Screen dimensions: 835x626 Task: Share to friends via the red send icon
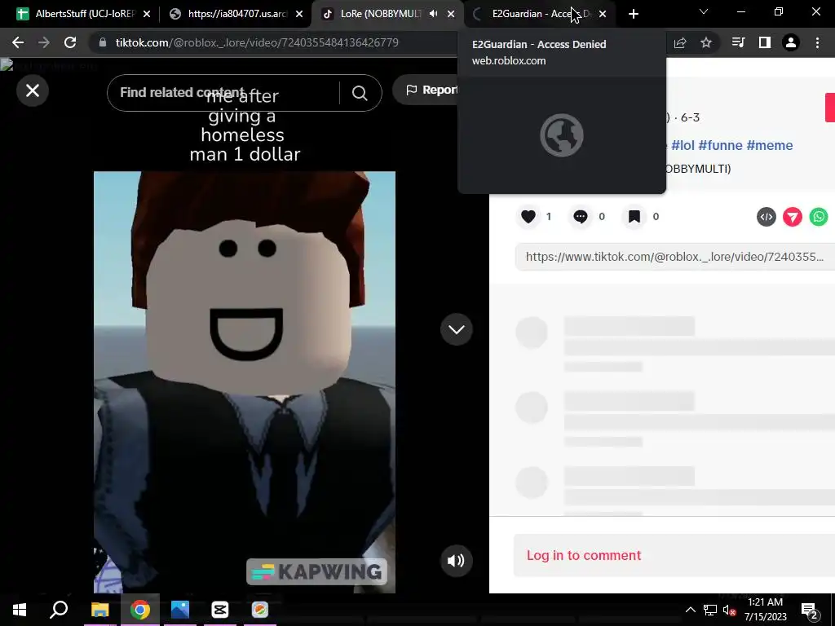pos(793,217)
